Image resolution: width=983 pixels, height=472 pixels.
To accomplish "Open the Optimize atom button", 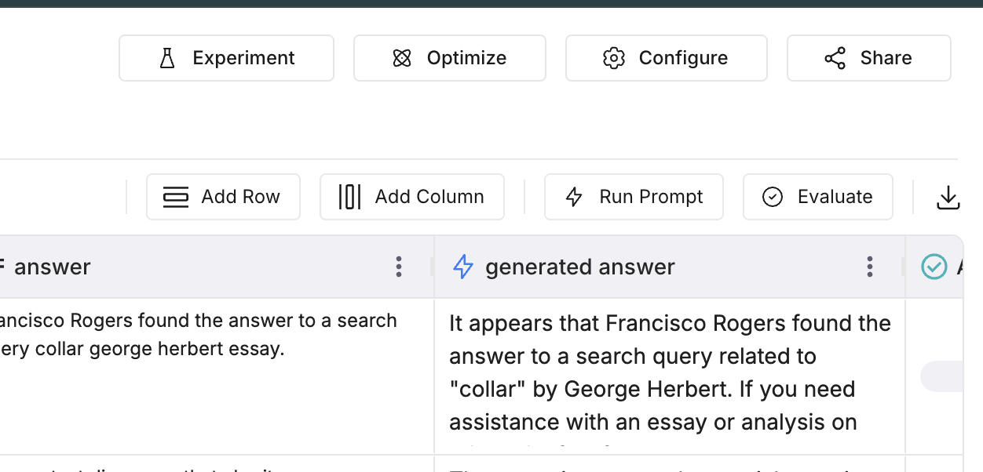I will (x=449, y=58).
